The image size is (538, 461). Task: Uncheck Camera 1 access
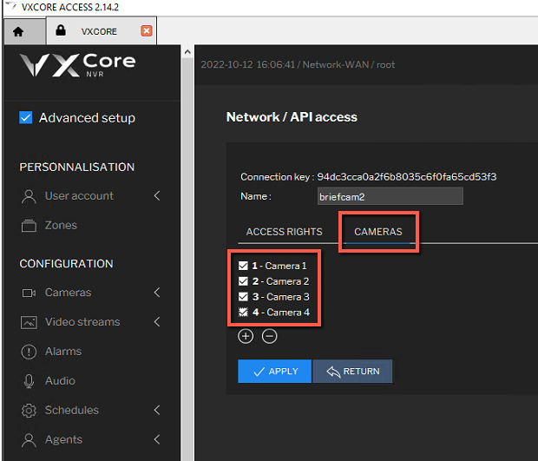[243, 266]
